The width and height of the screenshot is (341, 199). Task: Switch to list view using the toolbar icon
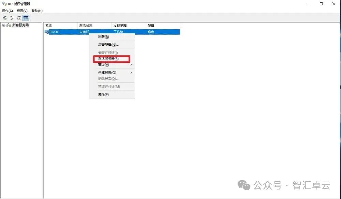[x=19, y=18]
